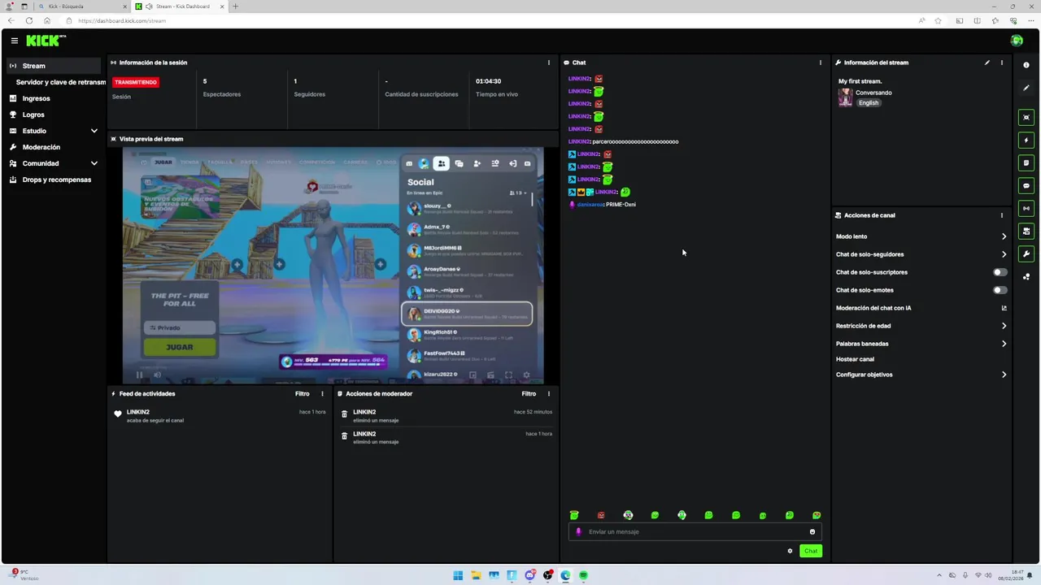
Task: Click the green Chat send button
Action: [x=810, y=551]
